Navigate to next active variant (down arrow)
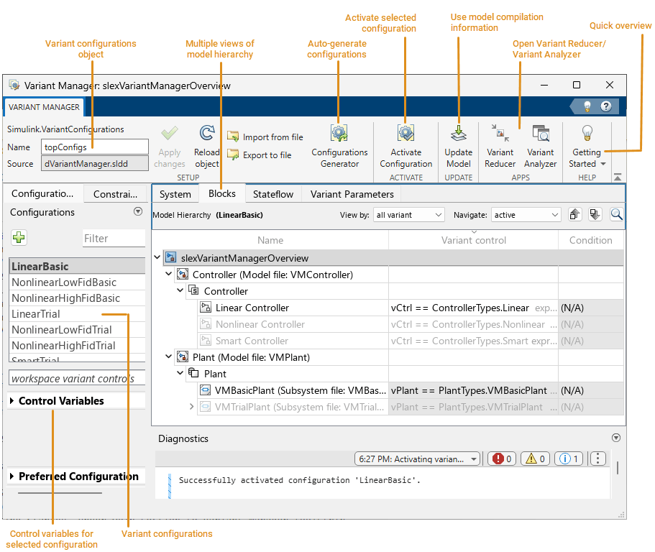 coord(595,215)
